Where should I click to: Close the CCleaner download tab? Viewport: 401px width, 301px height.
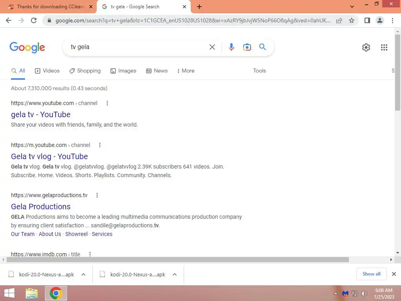91,7
